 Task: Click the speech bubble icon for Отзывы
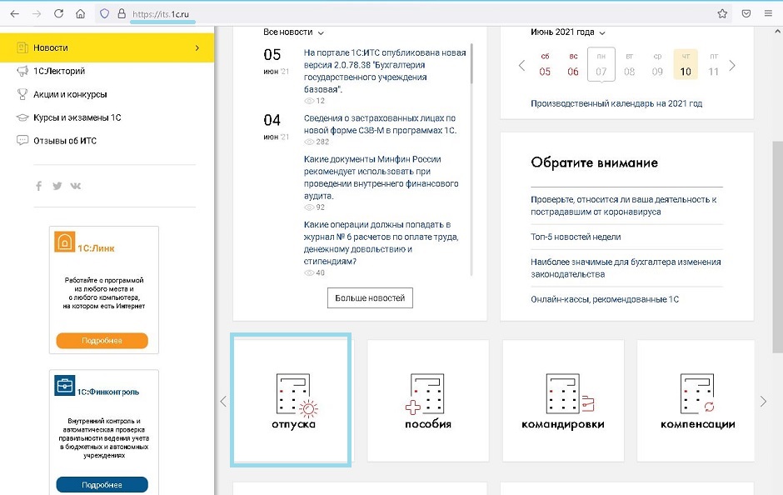coord(22,140)
